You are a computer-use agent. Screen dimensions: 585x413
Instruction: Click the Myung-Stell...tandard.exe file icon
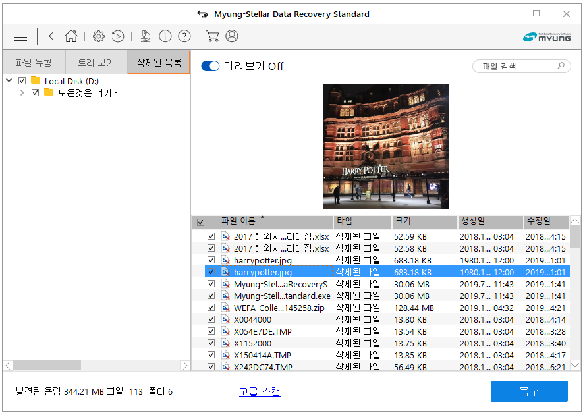[x=225, y=296]
